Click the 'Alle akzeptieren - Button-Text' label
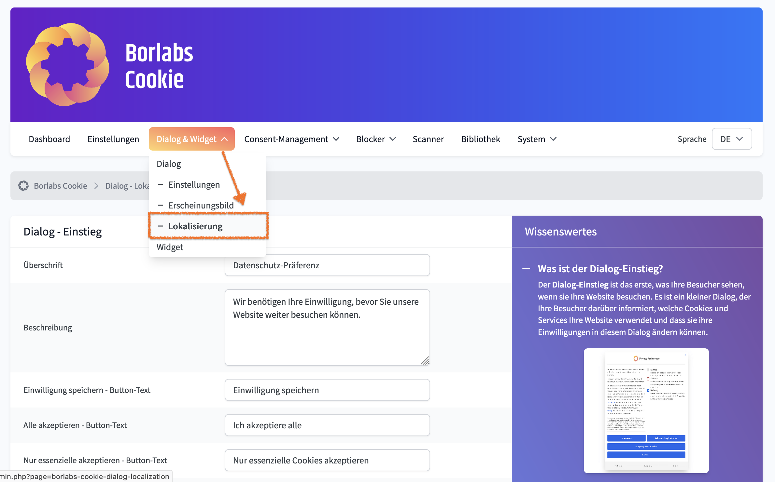 [x=75, y=425]
